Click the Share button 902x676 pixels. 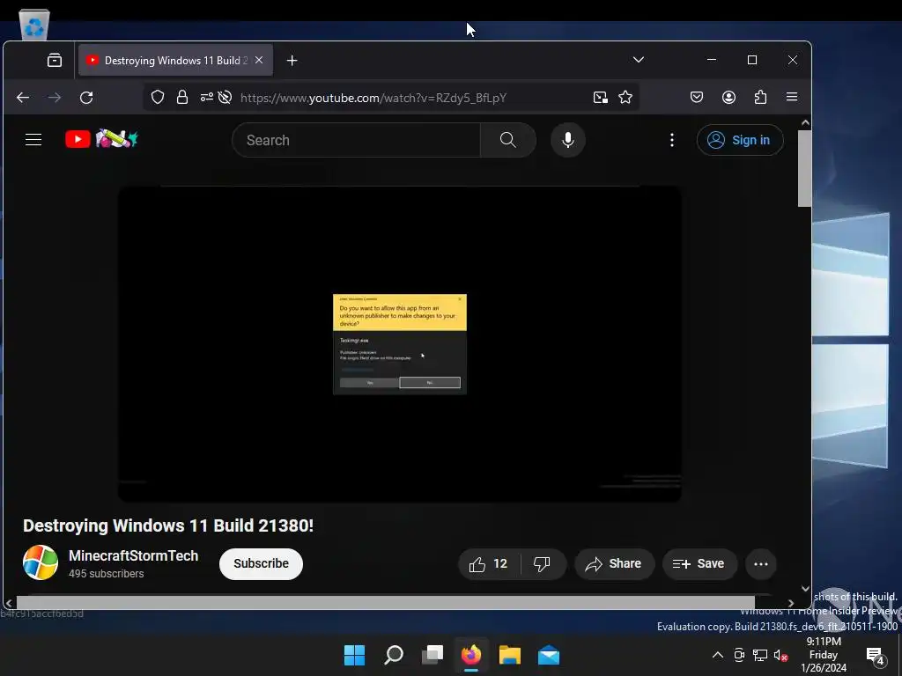click(614, 564)
